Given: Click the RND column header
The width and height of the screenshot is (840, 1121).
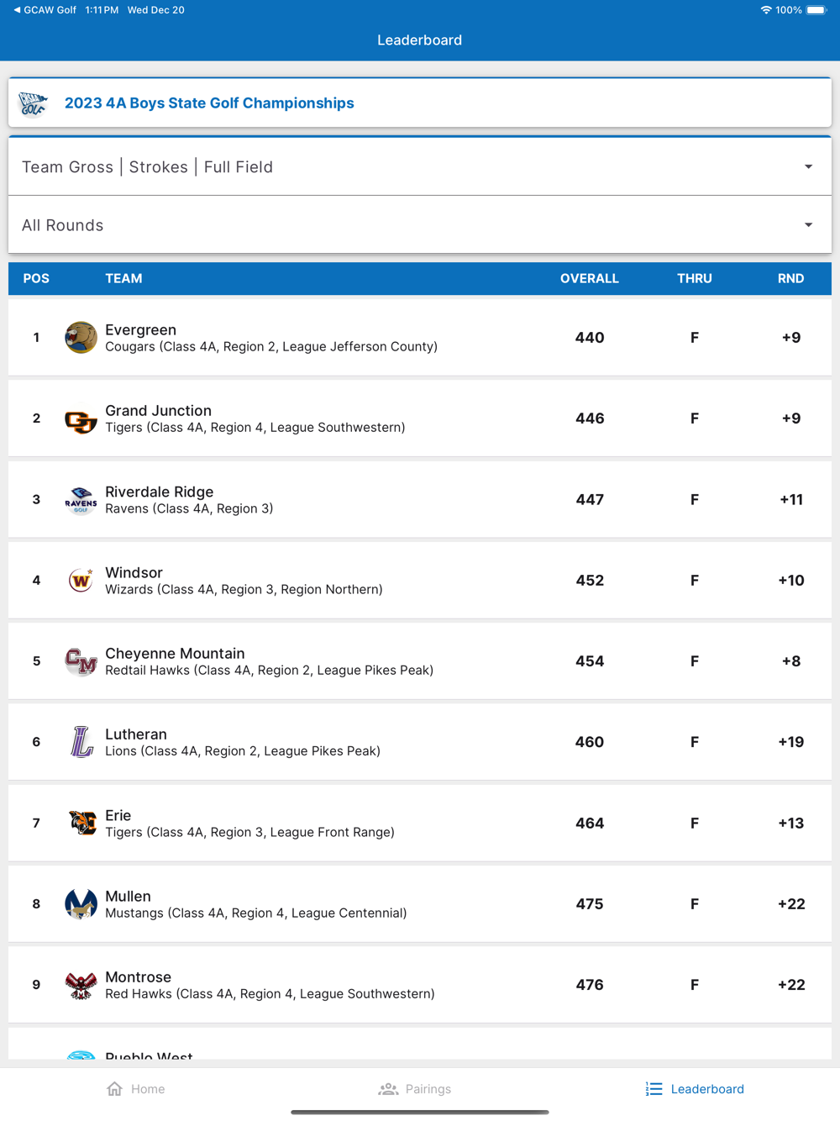Looking at the screenshot, I should pyautogui.click(x=790, y=278).
